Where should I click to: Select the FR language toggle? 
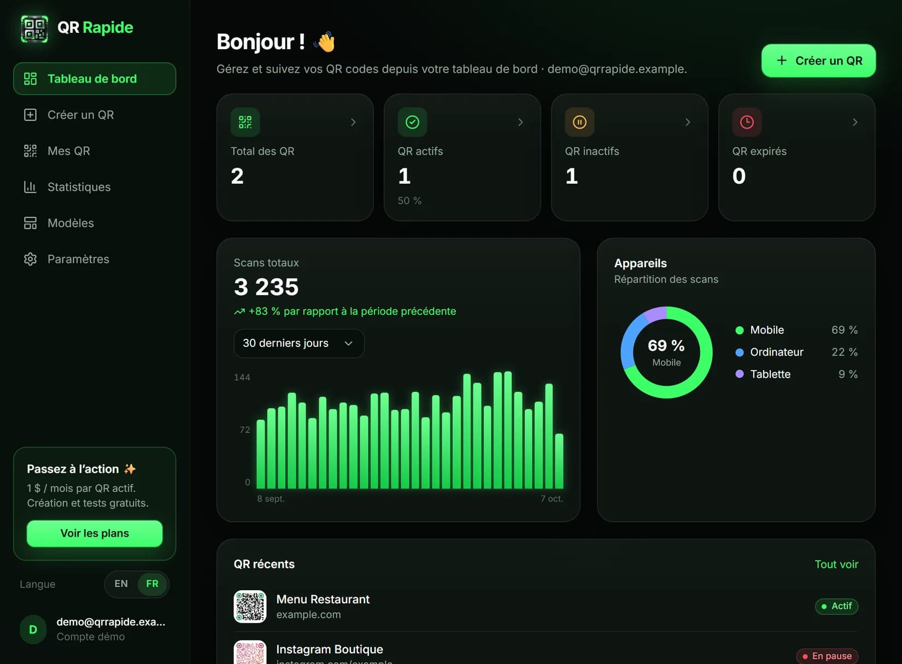click(x=152, y=584)
